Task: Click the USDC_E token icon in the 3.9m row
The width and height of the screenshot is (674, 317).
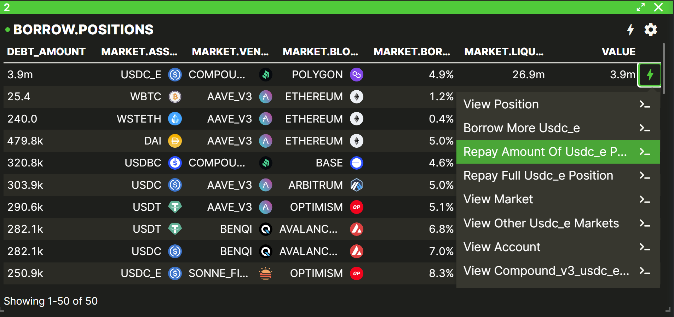Action: 175,75
